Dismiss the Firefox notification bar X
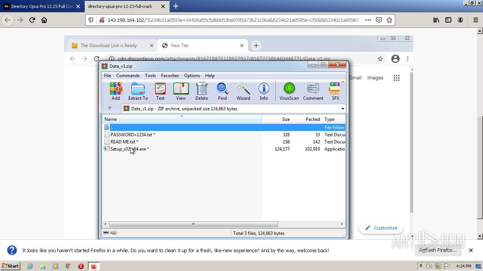The image size is (483, 271). click(x=471, y=250)
